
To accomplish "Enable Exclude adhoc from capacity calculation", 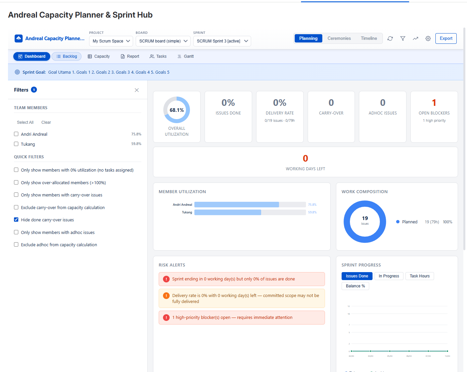I will click(x=16, y=244).
